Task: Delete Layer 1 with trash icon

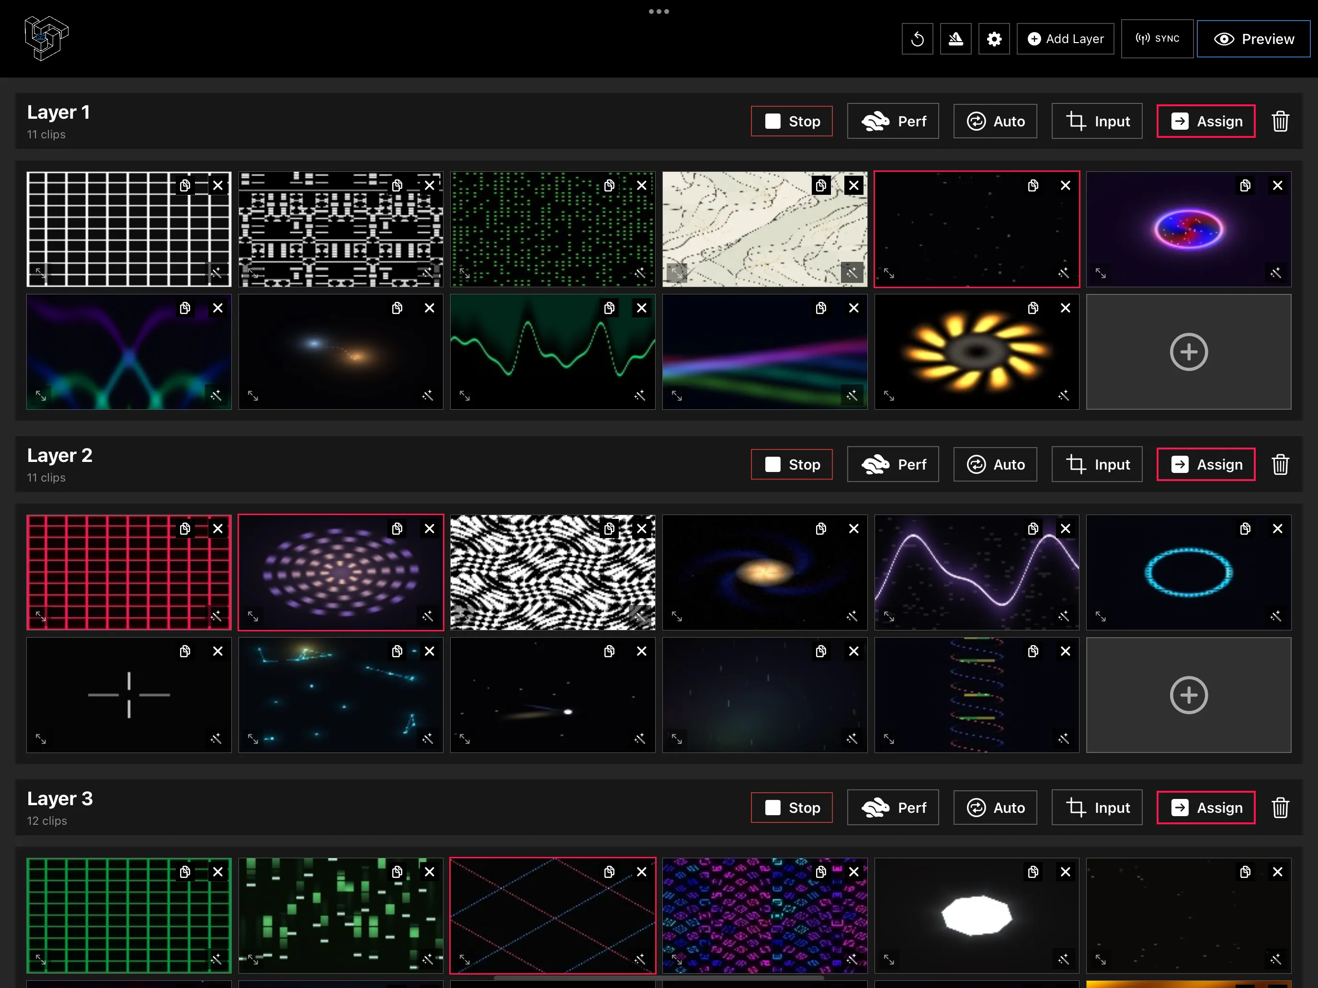Action: [x=1280, y=122]
